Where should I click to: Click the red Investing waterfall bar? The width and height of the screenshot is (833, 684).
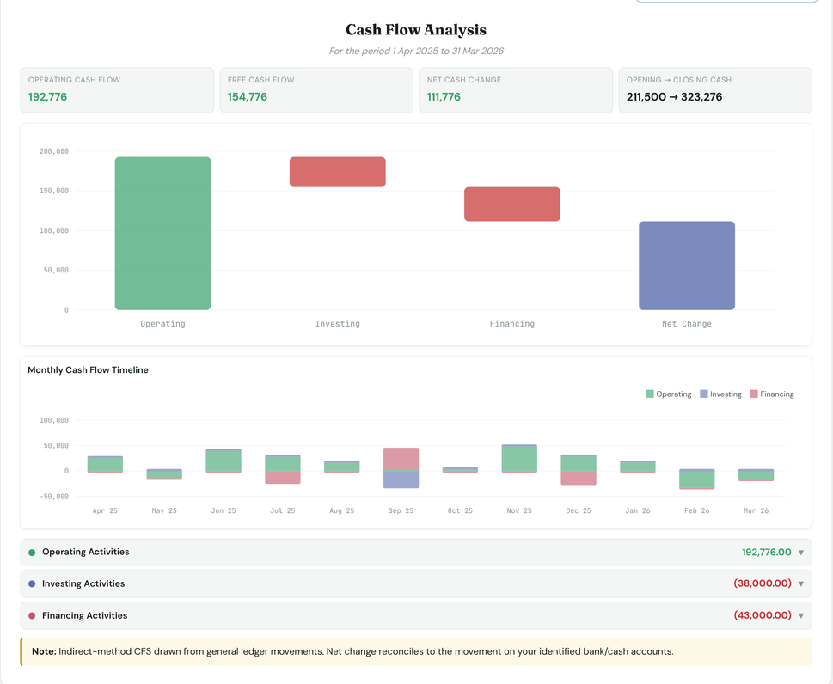[337, 172]
